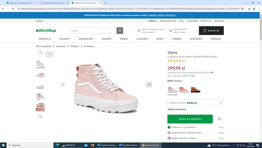Open protokół z wizji Word document in taskbar

[107, 145]
